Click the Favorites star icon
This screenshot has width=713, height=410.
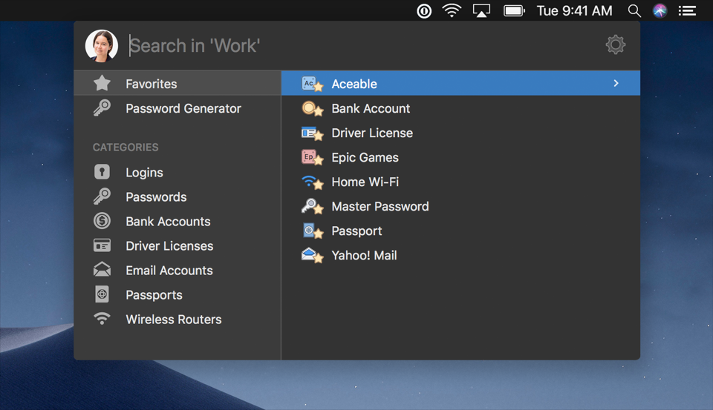coord(102,83)
